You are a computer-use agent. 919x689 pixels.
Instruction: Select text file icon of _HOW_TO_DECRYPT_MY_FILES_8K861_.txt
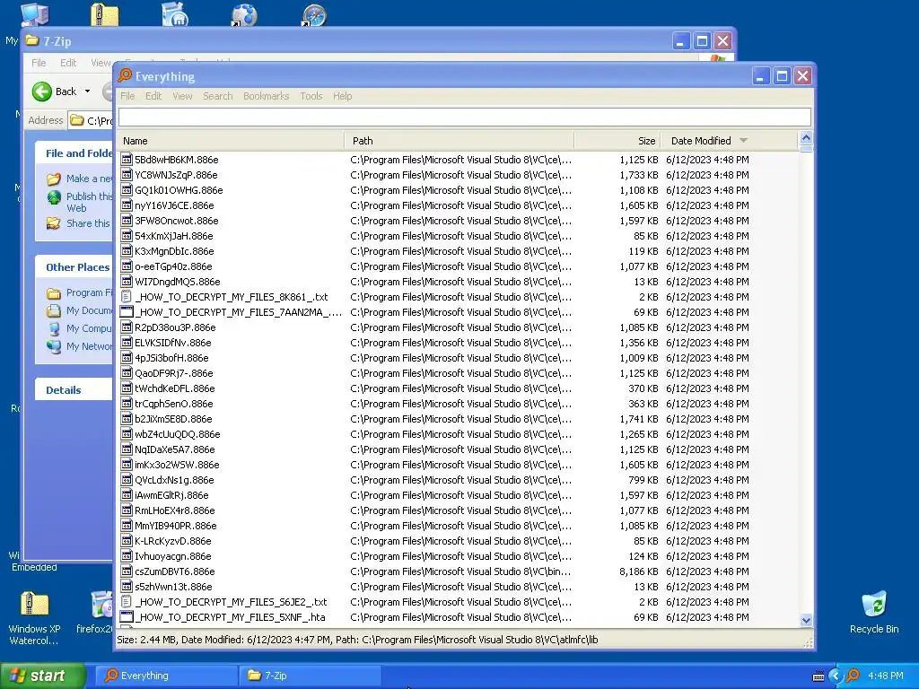[x=126, y=296]
